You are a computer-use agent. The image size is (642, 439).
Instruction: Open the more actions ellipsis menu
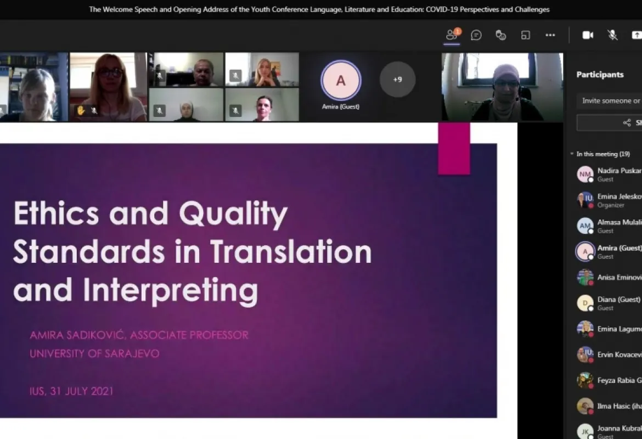pos(550,35)
